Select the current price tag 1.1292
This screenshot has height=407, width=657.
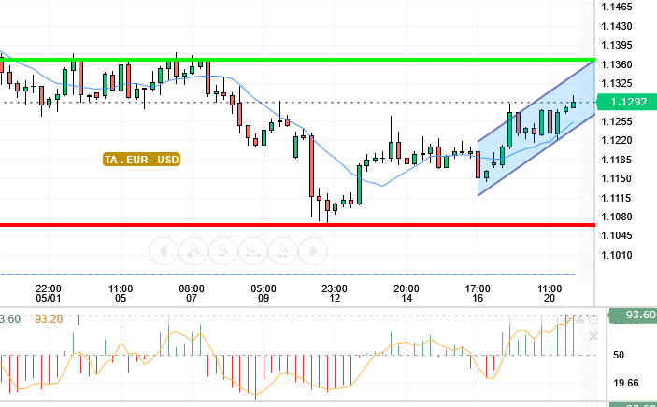(x=626, y=102)
